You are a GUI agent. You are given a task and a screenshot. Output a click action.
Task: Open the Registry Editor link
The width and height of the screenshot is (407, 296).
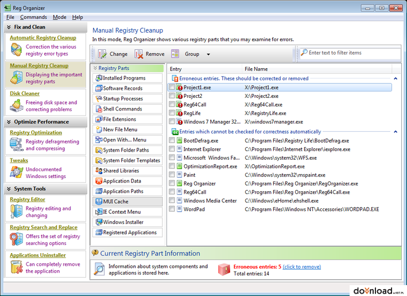(28, 199)
